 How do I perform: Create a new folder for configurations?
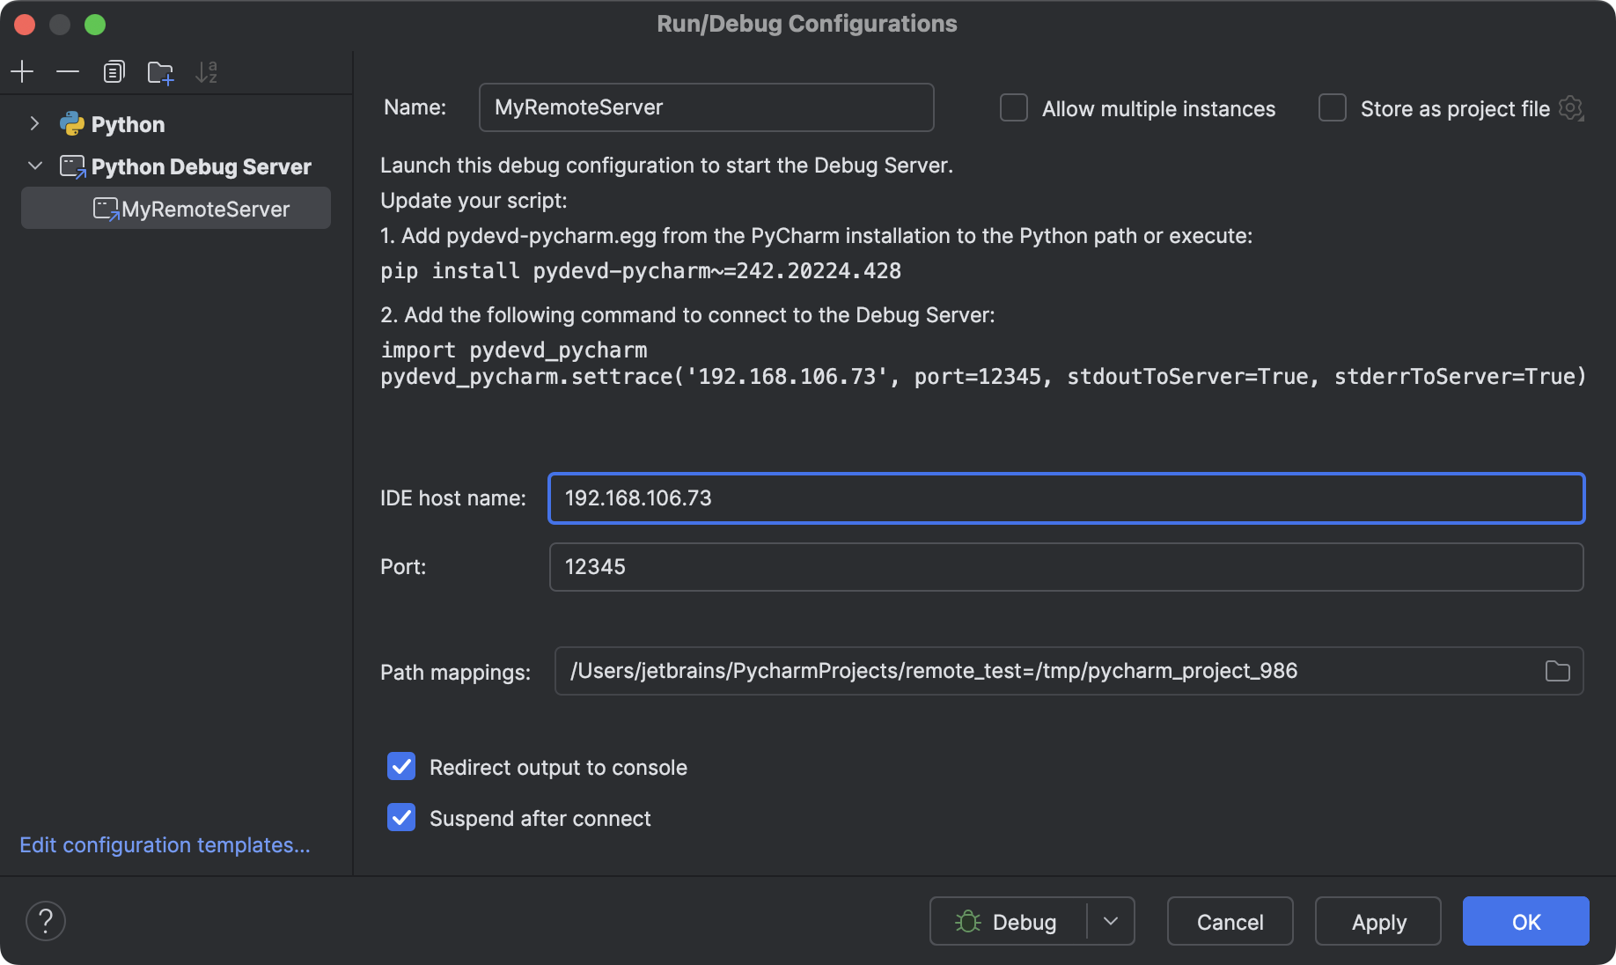tap(160, 71)
